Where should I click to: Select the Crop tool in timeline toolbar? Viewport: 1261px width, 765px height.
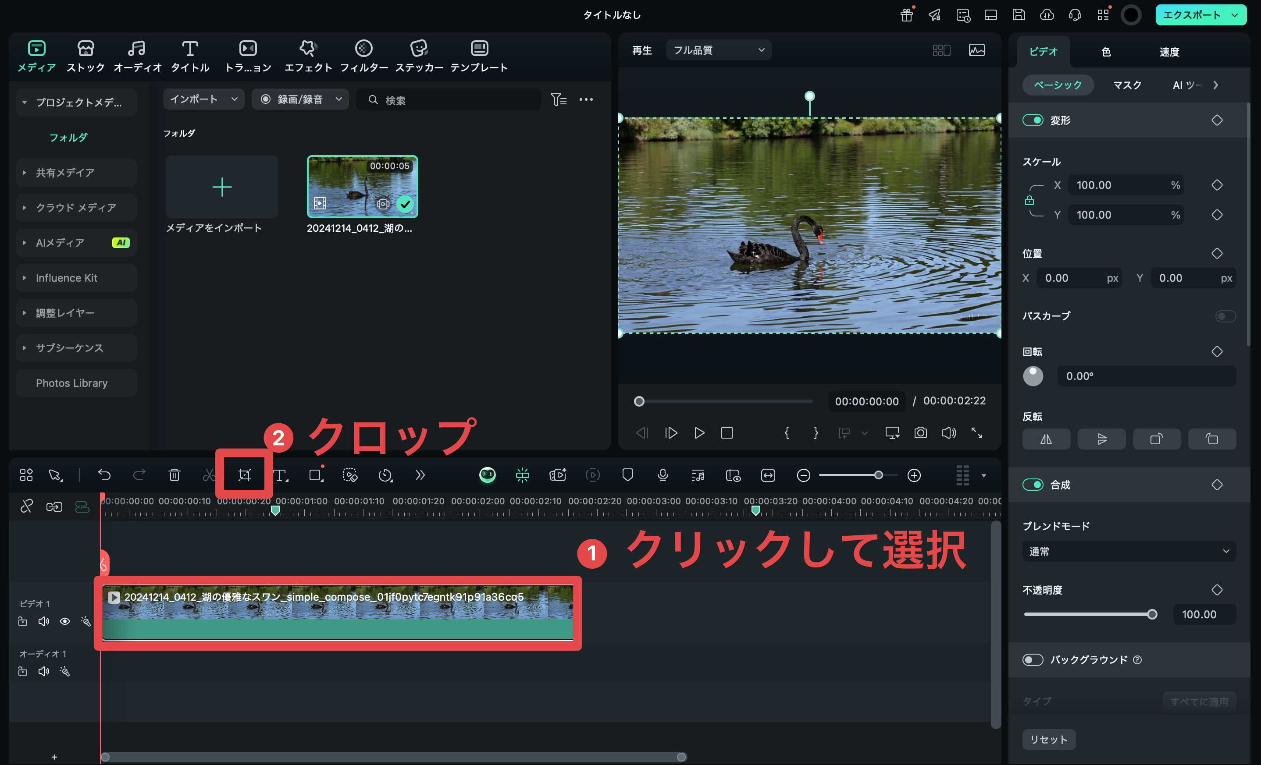tap(245, 475)
